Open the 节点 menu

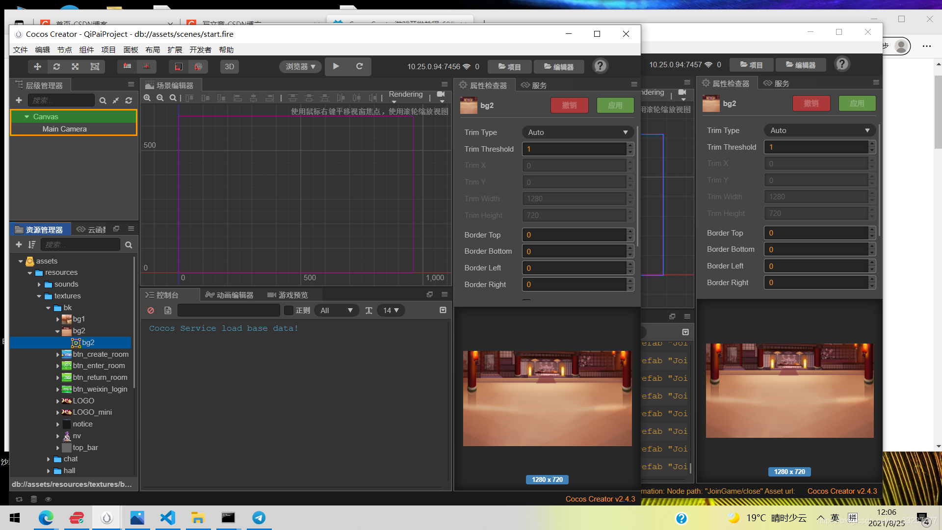pyautogui.click(x=64, y=50)
